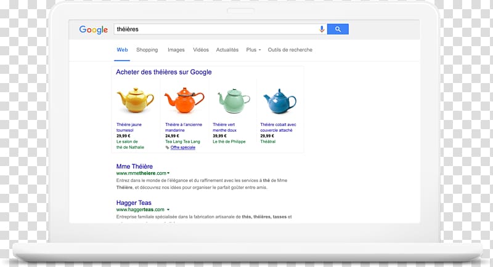Expand the arrow beside www.mmetheiere.com
493x267 pixels.
(x=168, y=173)
